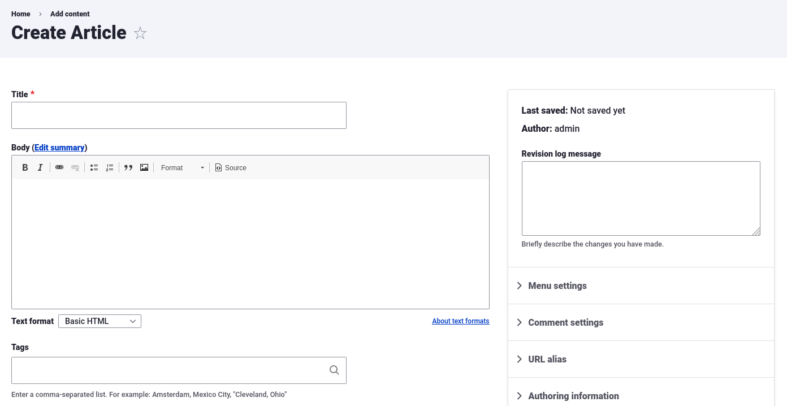Image resolution: width=787 pixels, height=406 pixels.
Task: Expand the Comment settings section
Action: [565, 322]
